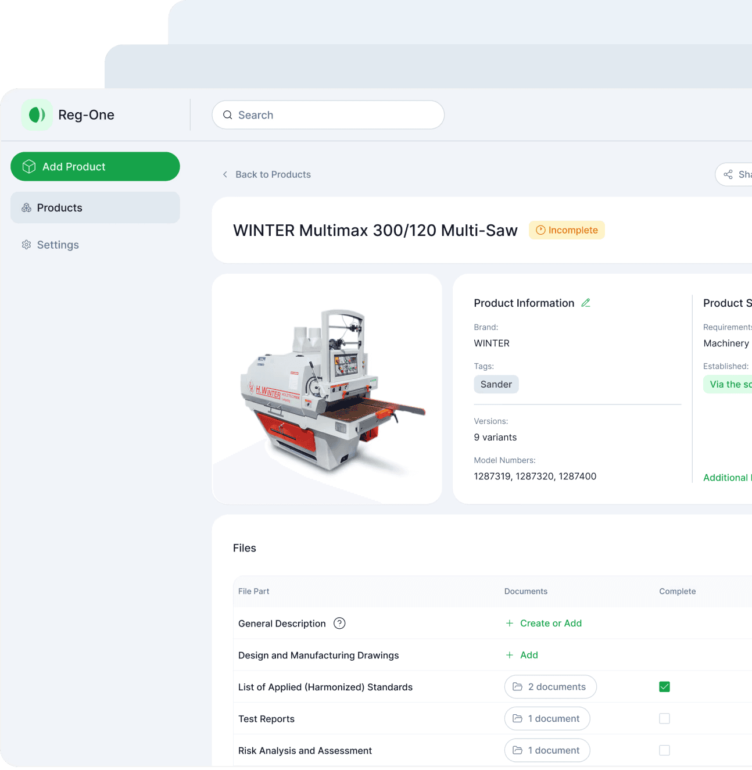Open 2 documents for Harmonized Standards
The width and height of the screenshot is (752, 770).
(550, 687)
